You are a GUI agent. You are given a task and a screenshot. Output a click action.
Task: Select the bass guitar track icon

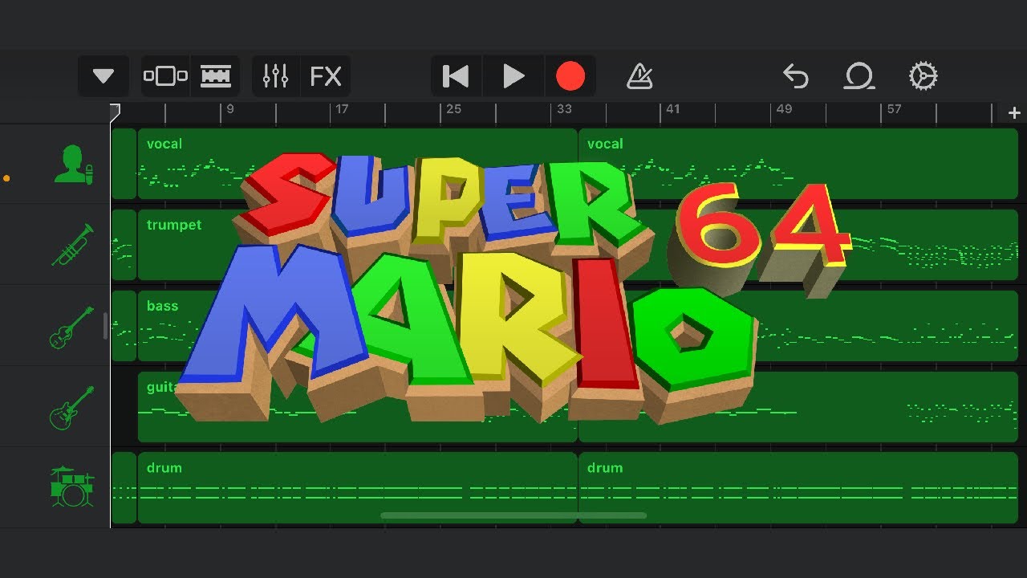pyautogui.click(x=73, y=327)
